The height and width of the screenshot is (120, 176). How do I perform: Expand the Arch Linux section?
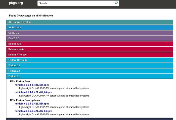[90, 27]
